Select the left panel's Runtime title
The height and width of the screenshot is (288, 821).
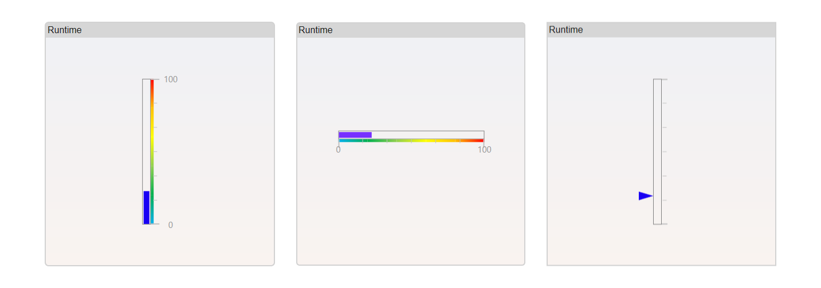coord(65,30)
